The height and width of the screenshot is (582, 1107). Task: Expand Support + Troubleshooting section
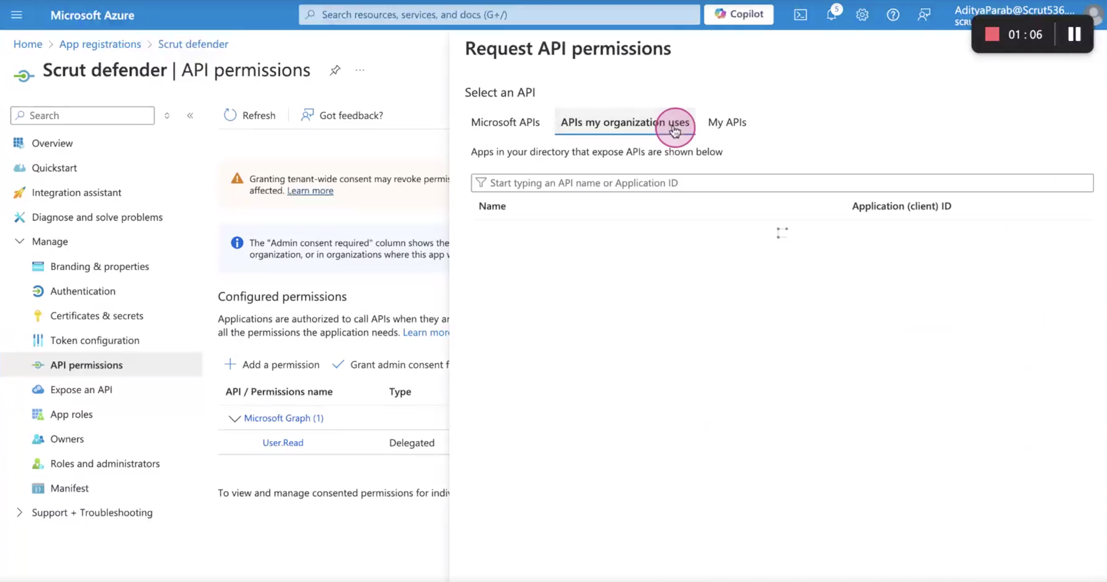19,512
